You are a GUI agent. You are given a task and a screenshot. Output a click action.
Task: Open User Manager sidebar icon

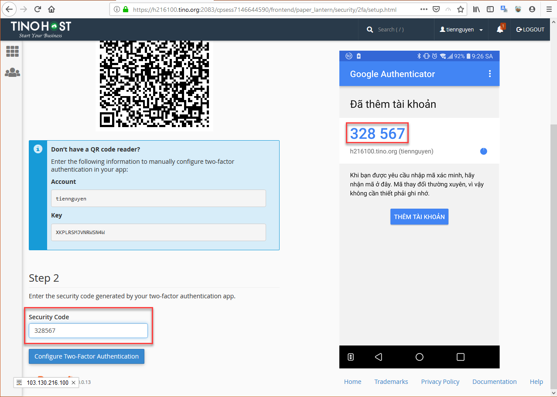[x=12, y=72]
